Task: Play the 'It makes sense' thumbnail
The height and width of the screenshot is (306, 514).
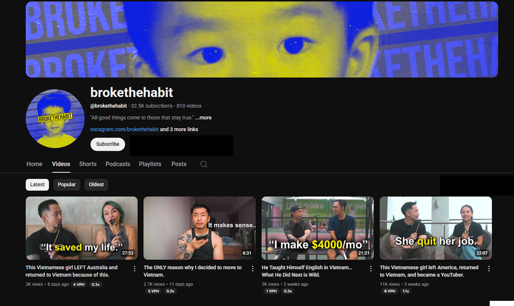Action: tap(199, 228)
